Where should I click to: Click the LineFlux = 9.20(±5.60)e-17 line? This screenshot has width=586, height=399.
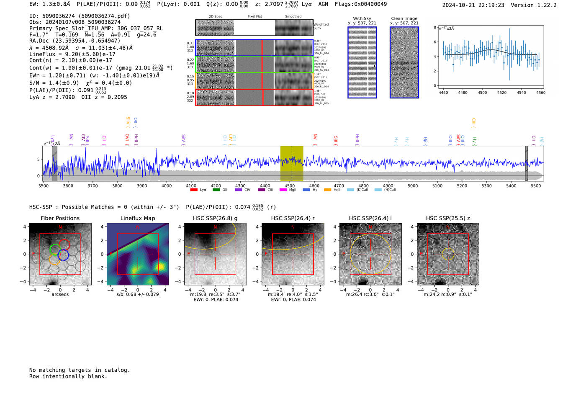[72, 54]
